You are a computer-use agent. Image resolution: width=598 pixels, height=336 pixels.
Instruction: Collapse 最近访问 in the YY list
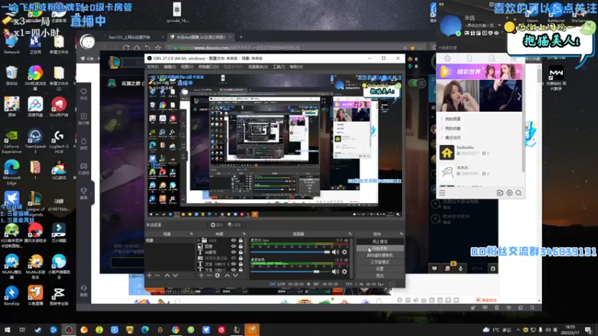(442, 137)
